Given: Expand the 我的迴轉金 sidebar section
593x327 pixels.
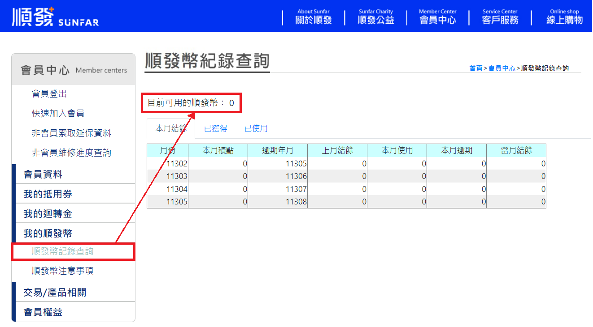Looking at the screenshot, I should click(x=48, y=214).
